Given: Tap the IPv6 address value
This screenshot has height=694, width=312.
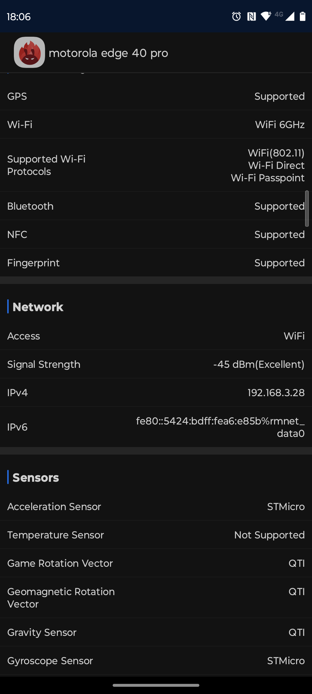Looking at the screenshot, I should [x=220, y=427].
